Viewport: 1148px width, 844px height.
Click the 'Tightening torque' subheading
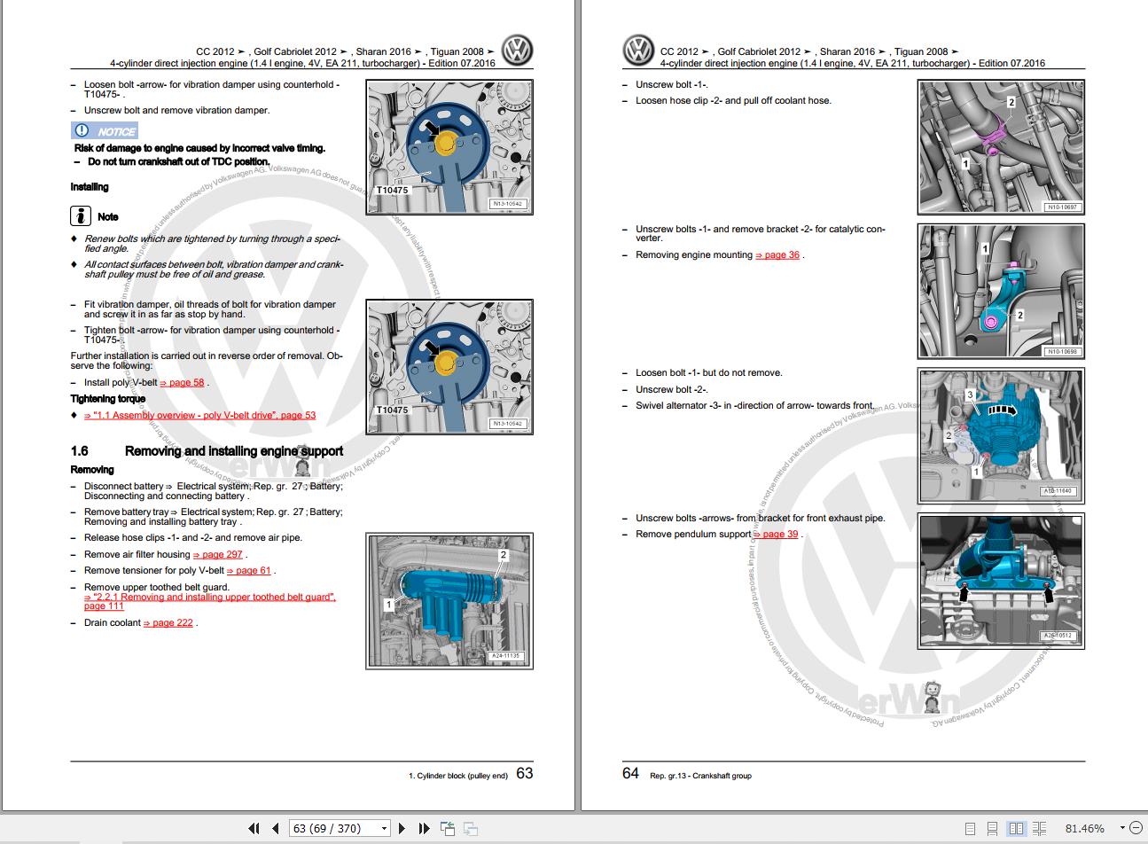coord(108,399)
